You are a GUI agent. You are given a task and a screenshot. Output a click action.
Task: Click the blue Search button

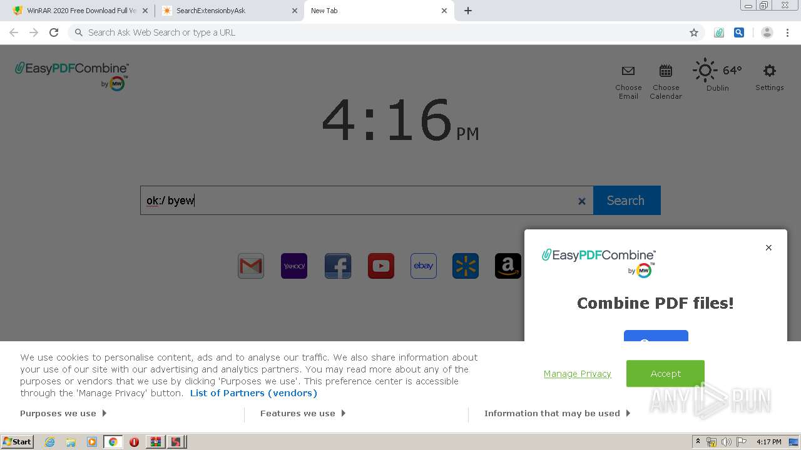click(x=626, y=200)
